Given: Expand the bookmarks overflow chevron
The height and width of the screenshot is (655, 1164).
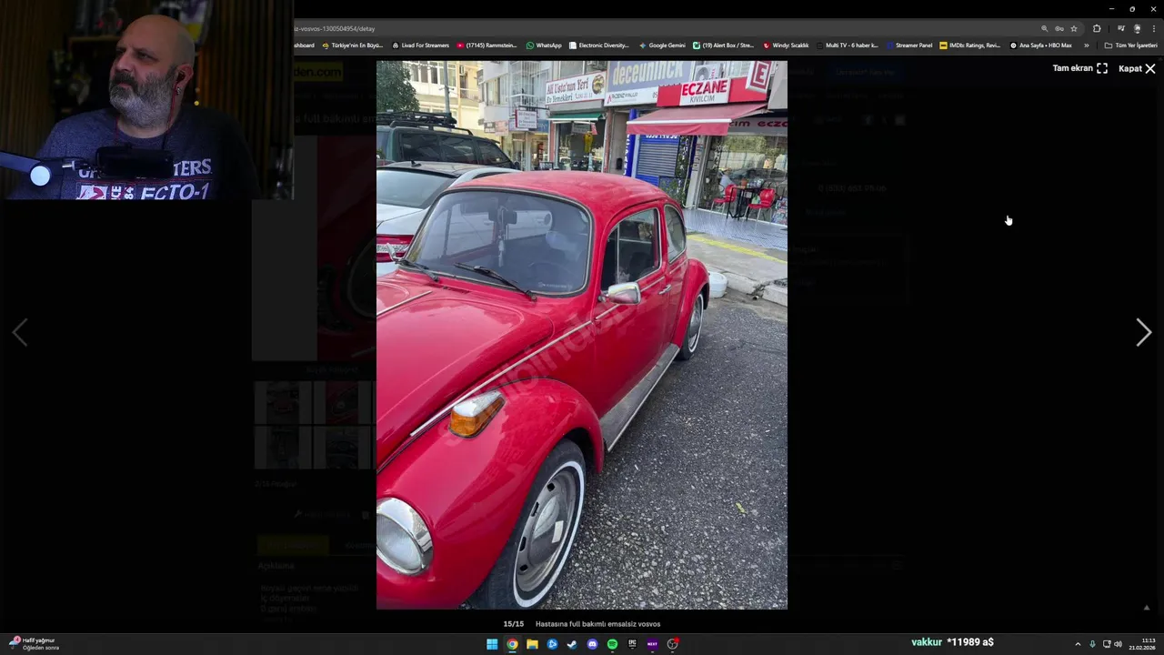Looking at the screenshot, I should (x=1086, y=45).
